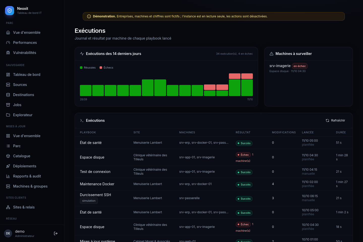Click the Tableau de bord grid icon
The image size is (363, 242).
pyautogui.click(x=8, y=75)
